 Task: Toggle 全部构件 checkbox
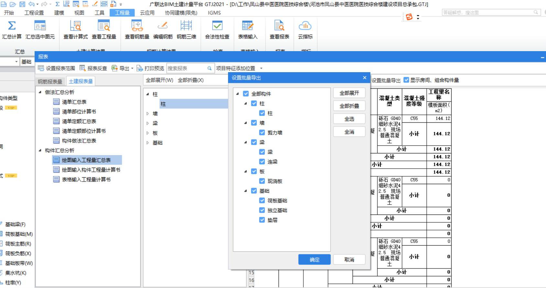point(246,94)
